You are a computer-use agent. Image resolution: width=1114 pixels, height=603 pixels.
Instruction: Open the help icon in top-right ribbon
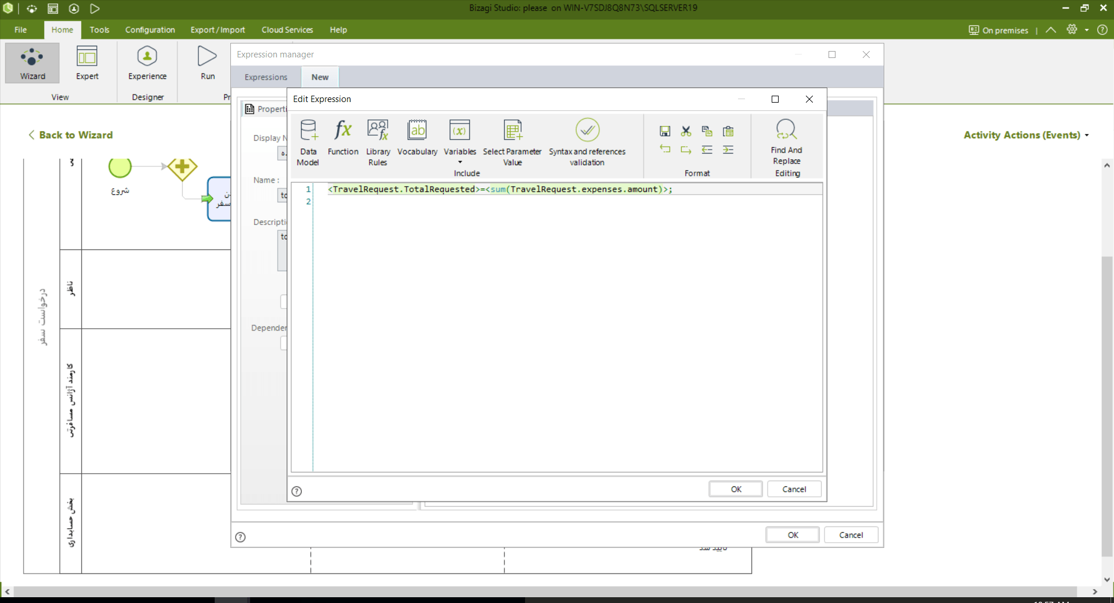[1102, 30]
